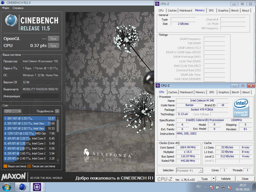Select the SPD tab in the back CPU-Z window
The image size is (256, 192).
211,10
